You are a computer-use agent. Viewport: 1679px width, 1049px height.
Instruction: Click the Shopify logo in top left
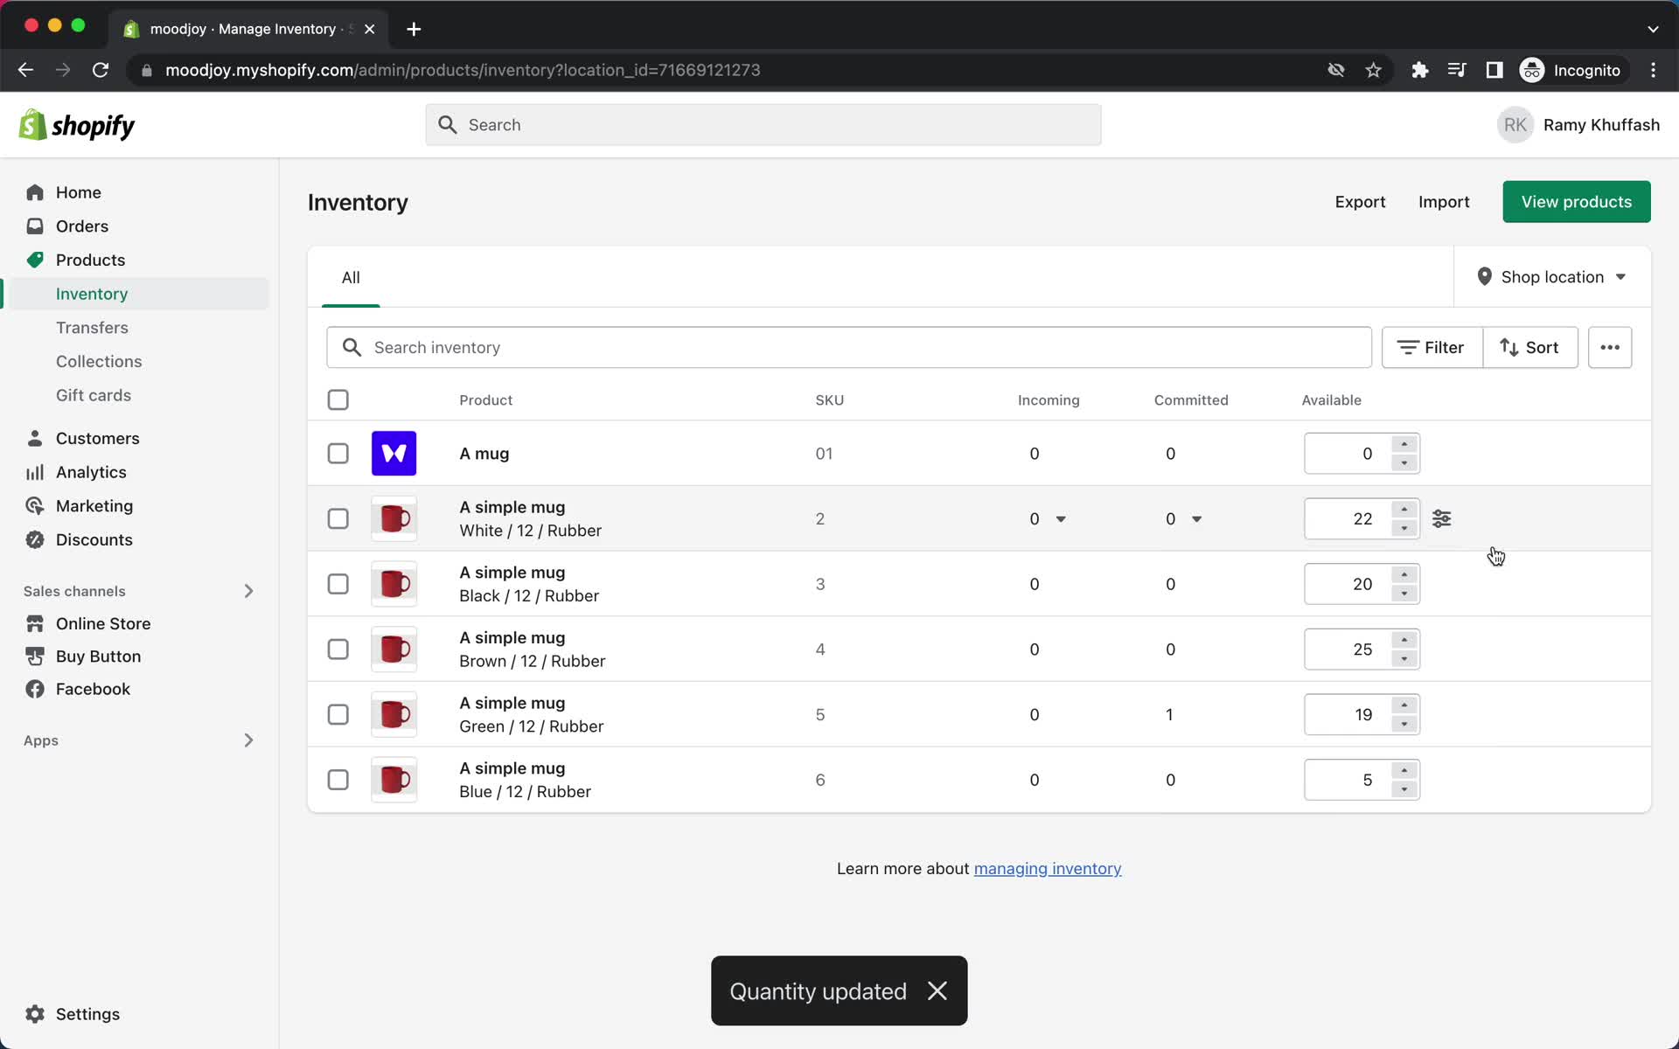[76, 124]
